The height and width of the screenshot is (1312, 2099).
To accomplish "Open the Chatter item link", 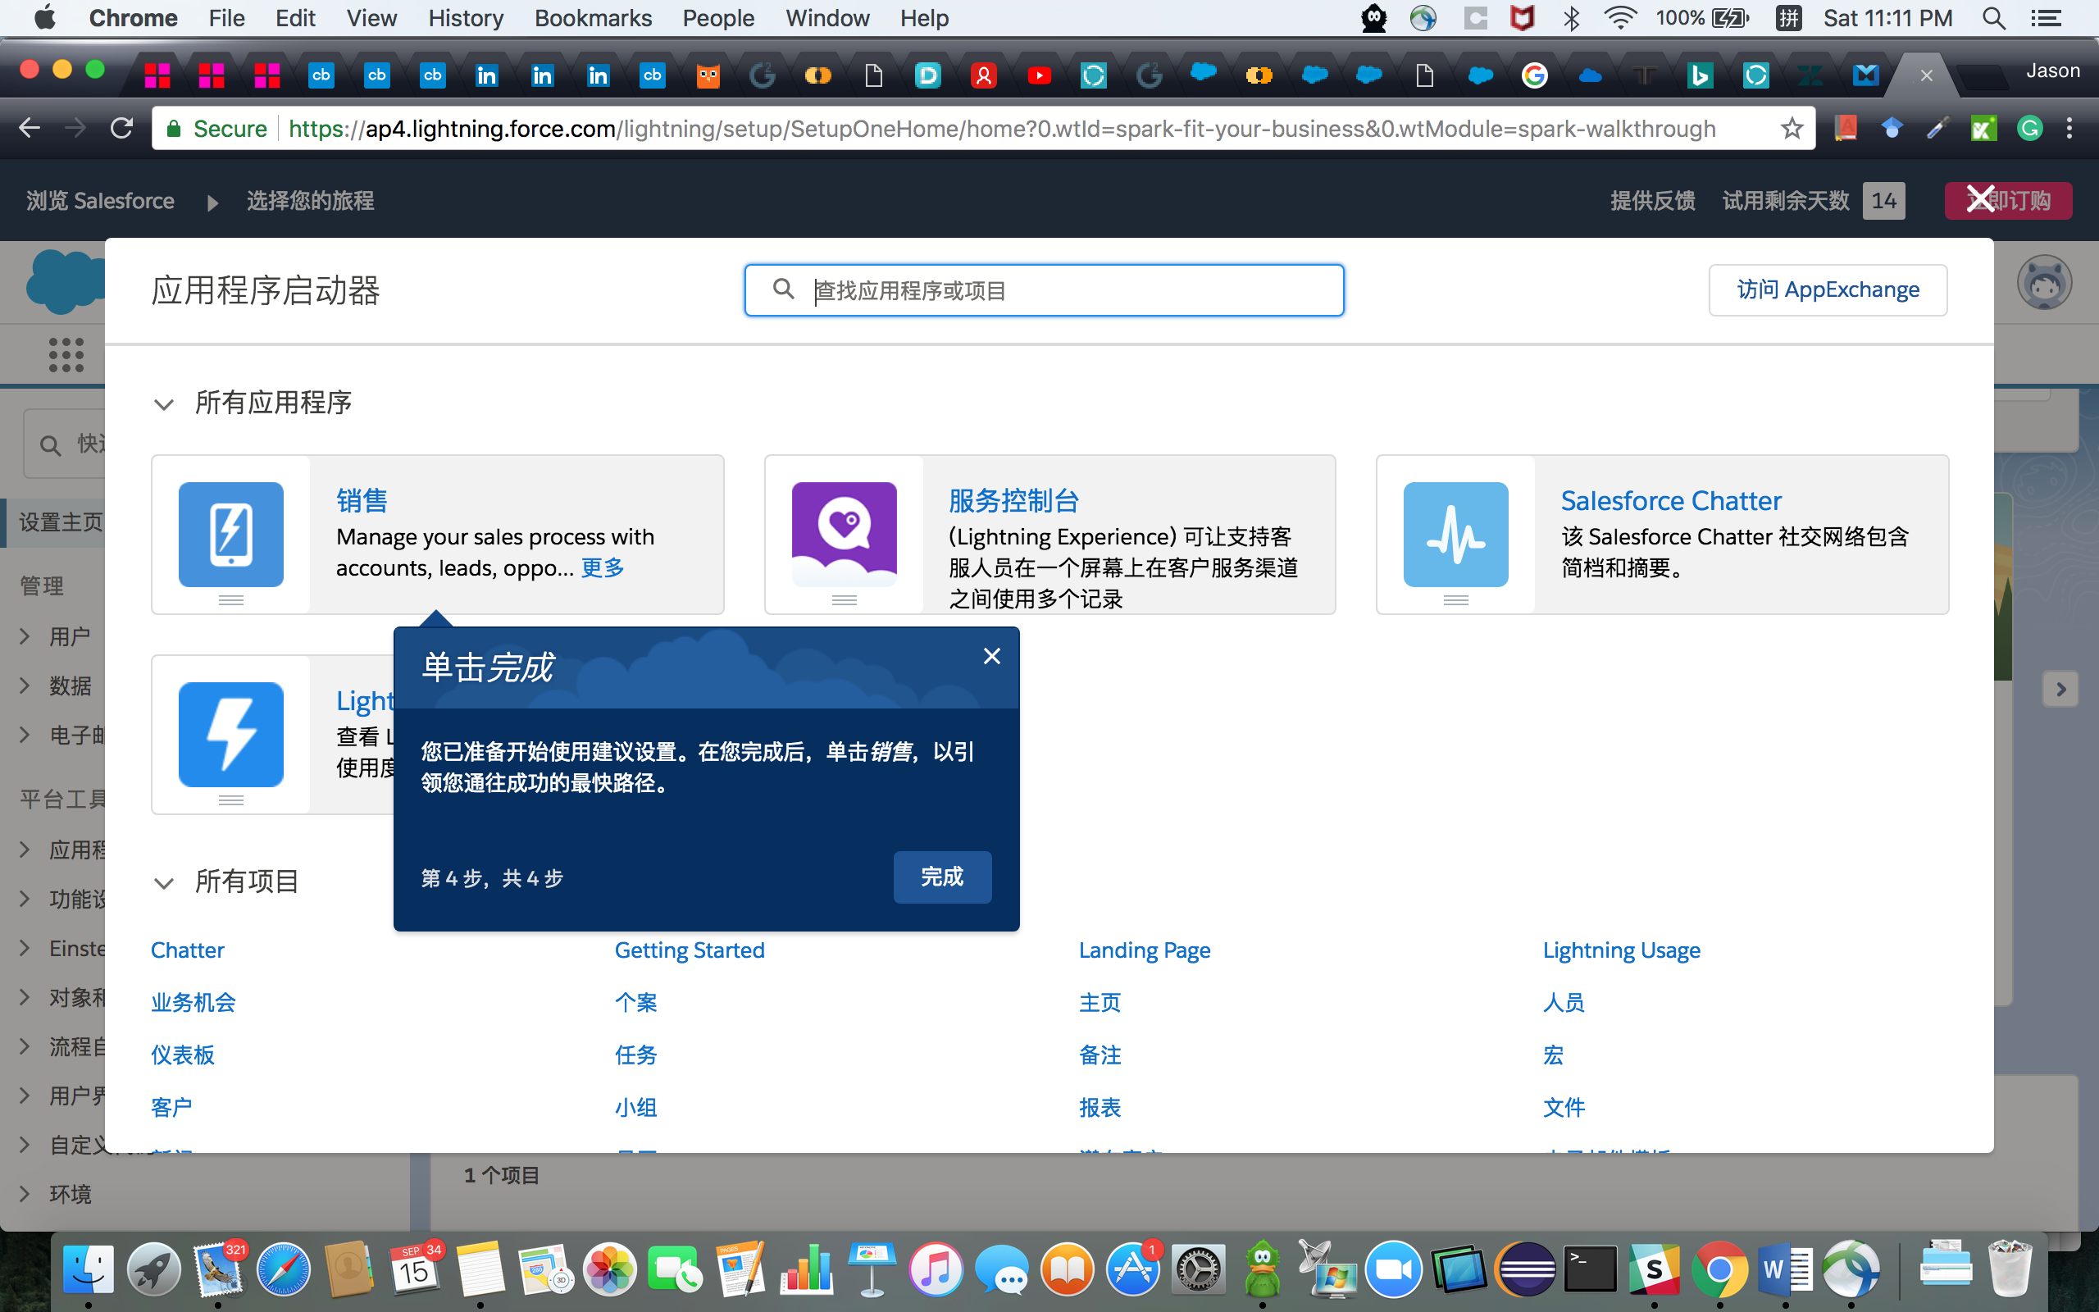I will click(x=187, y=950).
